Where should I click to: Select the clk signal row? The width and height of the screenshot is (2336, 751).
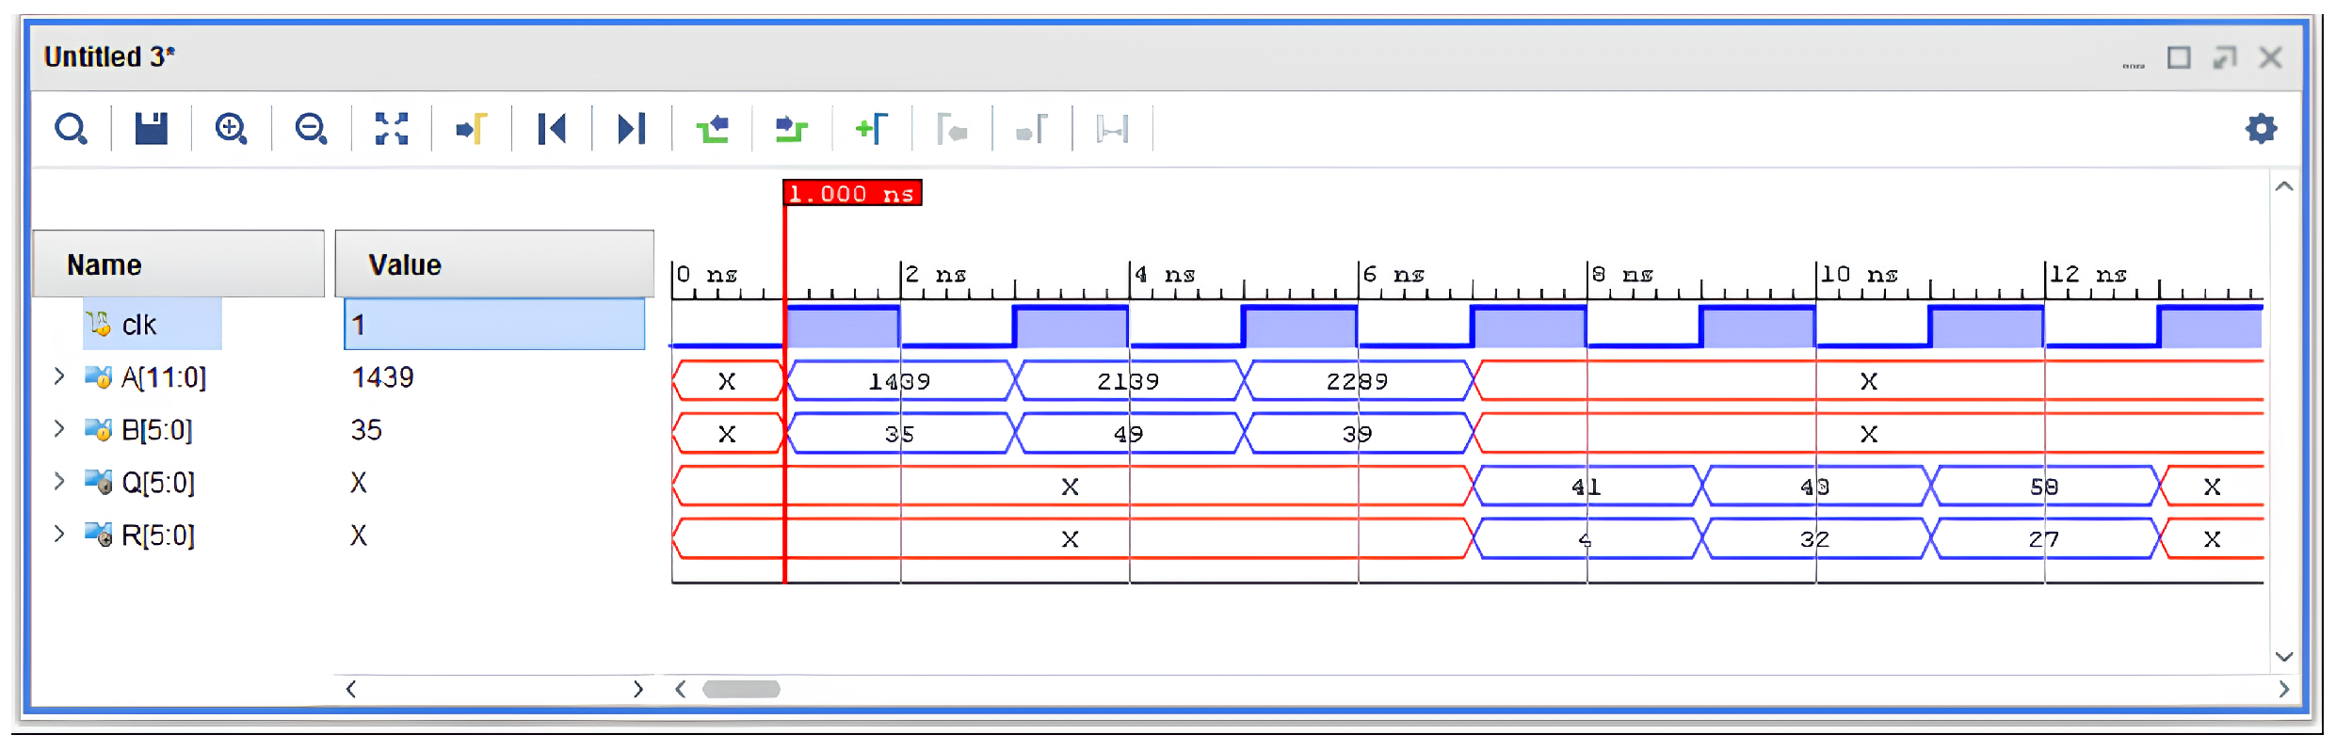click(x=139, y=325)
